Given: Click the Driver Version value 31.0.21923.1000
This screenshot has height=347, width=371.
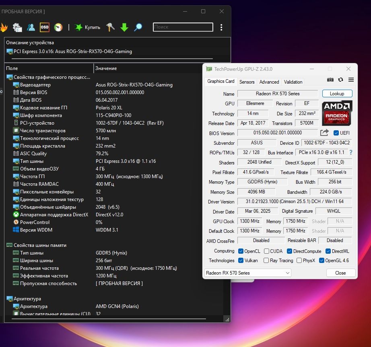Looking at the screenshot, I should 295,201.
